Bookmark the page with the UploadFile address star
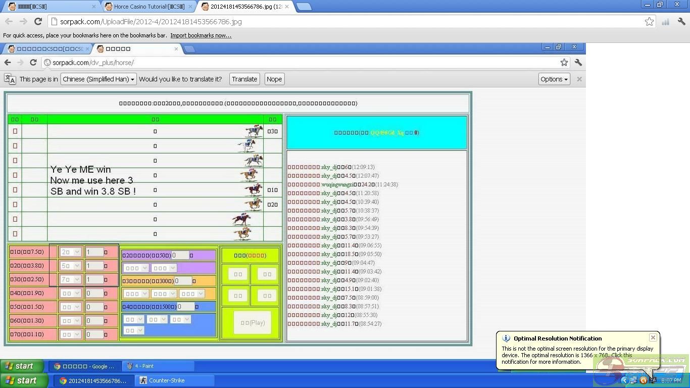 649,21
